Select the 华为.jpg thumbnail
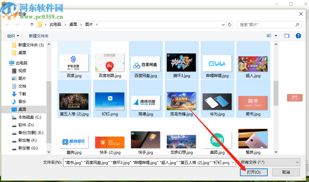This screenshot has width=309, height=182. coord(217,101)
